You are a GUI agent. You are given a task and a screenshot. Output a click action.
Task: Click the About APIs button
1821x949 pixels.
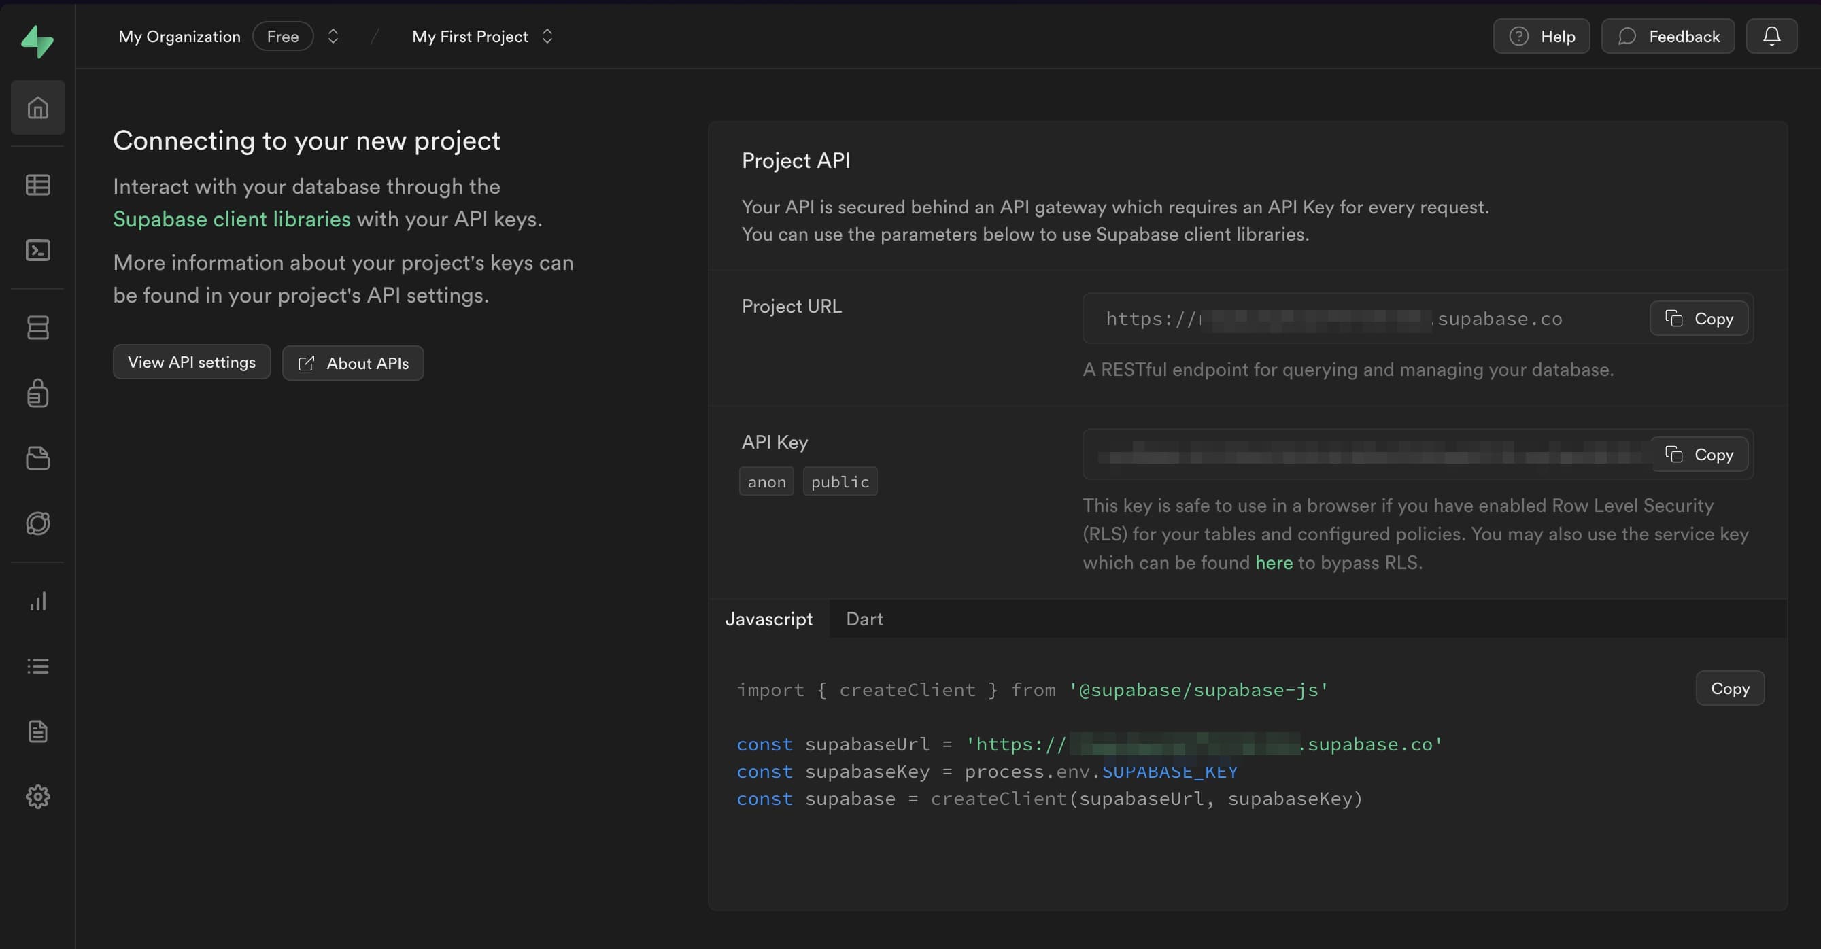coord(353,363)
